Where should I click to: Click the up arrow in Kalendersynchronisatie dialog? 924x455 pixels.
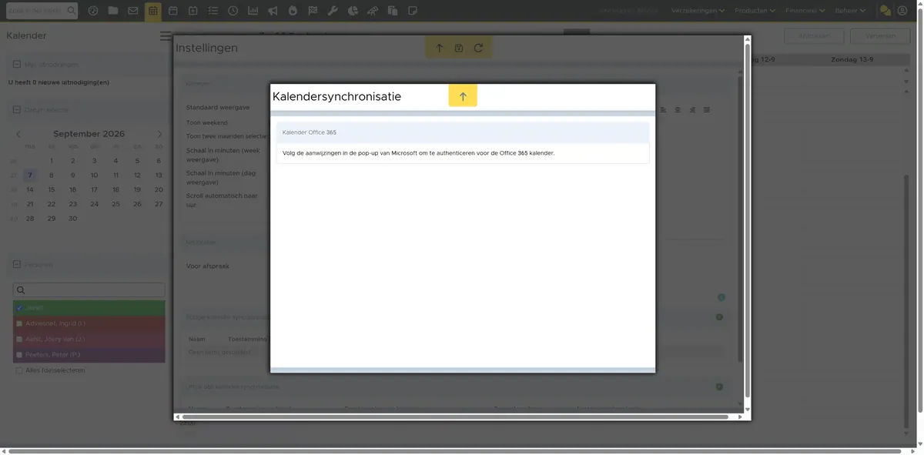point(463,96)
